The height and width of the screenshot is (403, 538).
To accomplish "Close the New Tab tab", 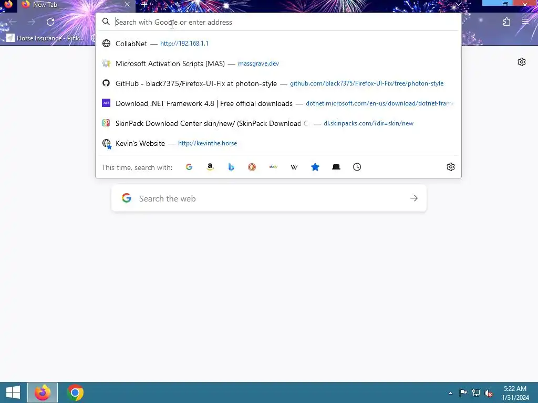I will click(x=127, y=4).
